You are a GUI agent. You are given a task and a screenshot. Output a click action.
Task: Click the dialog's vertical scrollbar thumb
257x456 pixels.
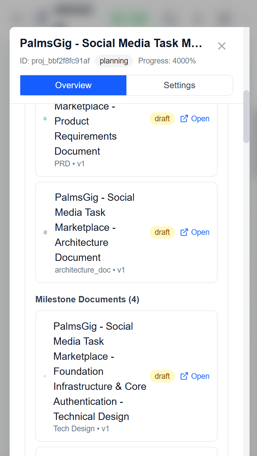(x=246, y=116)
